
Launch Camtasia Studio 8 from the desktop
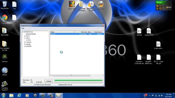click(5, 86)
